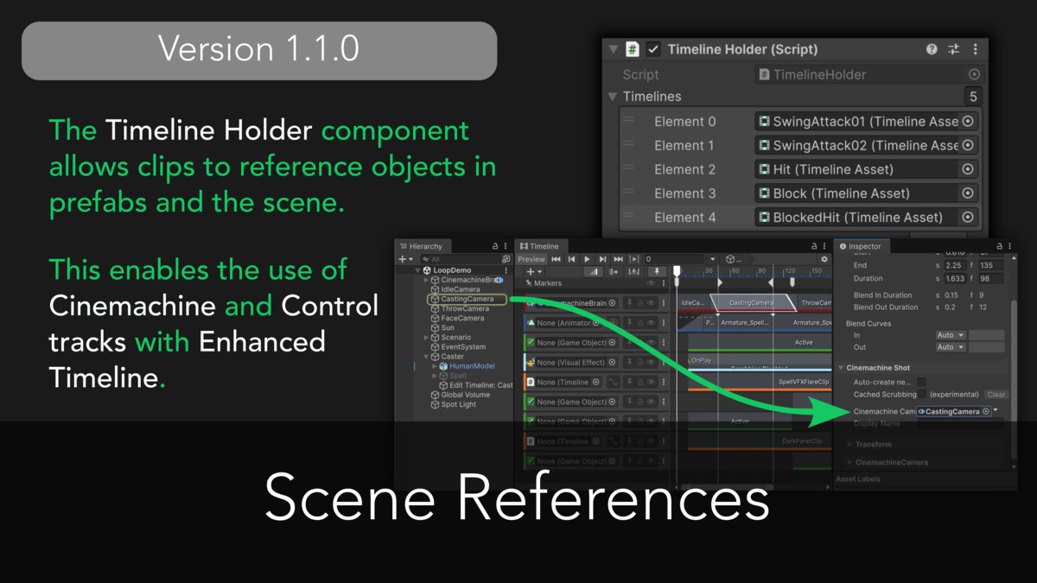Collapse the Caster object in Hierarchy
This screenshot has height=583, width=1037.
click(x=426, y=357)
